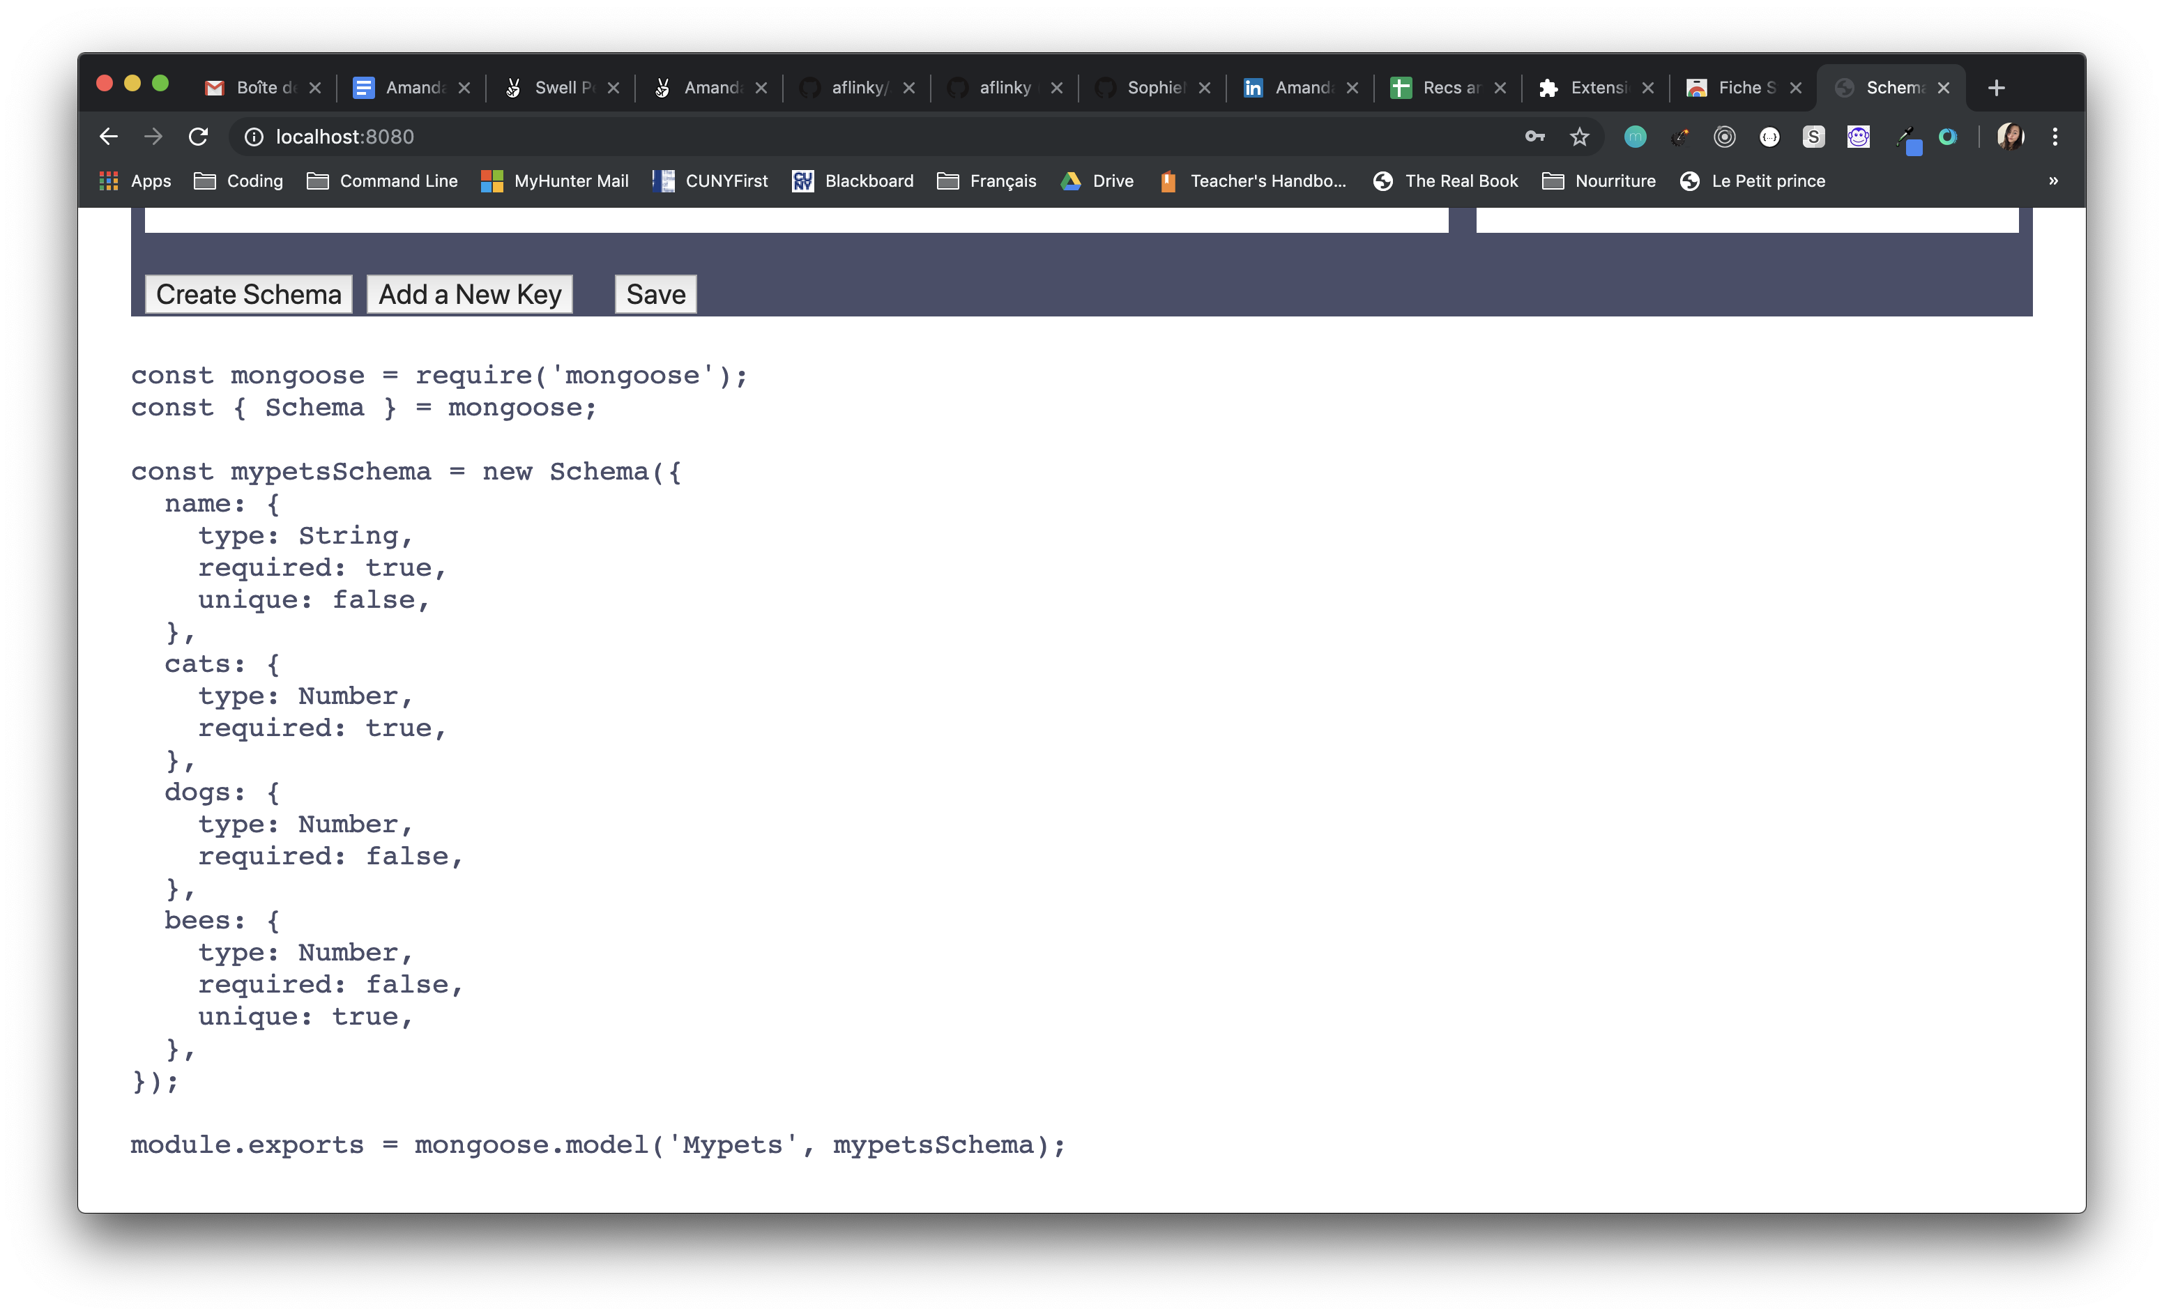Open the user profile avatar
The height and width of the screenshot is (1316, 2164).
click(2011, 137)
